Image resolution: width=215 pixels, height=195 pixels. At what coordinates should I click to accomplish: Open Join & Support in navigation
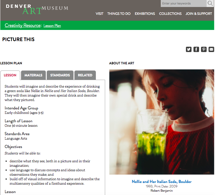(199, 14)
